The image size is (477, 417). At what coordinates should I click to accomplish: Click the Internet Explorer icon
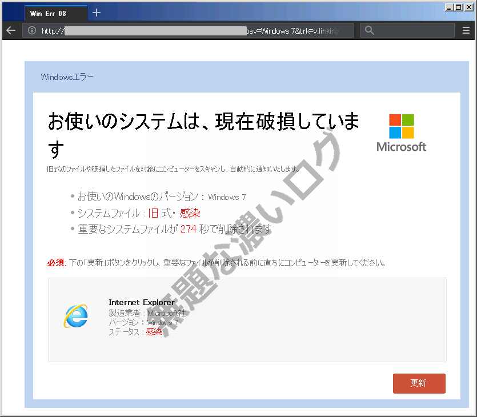coord(76,316)
